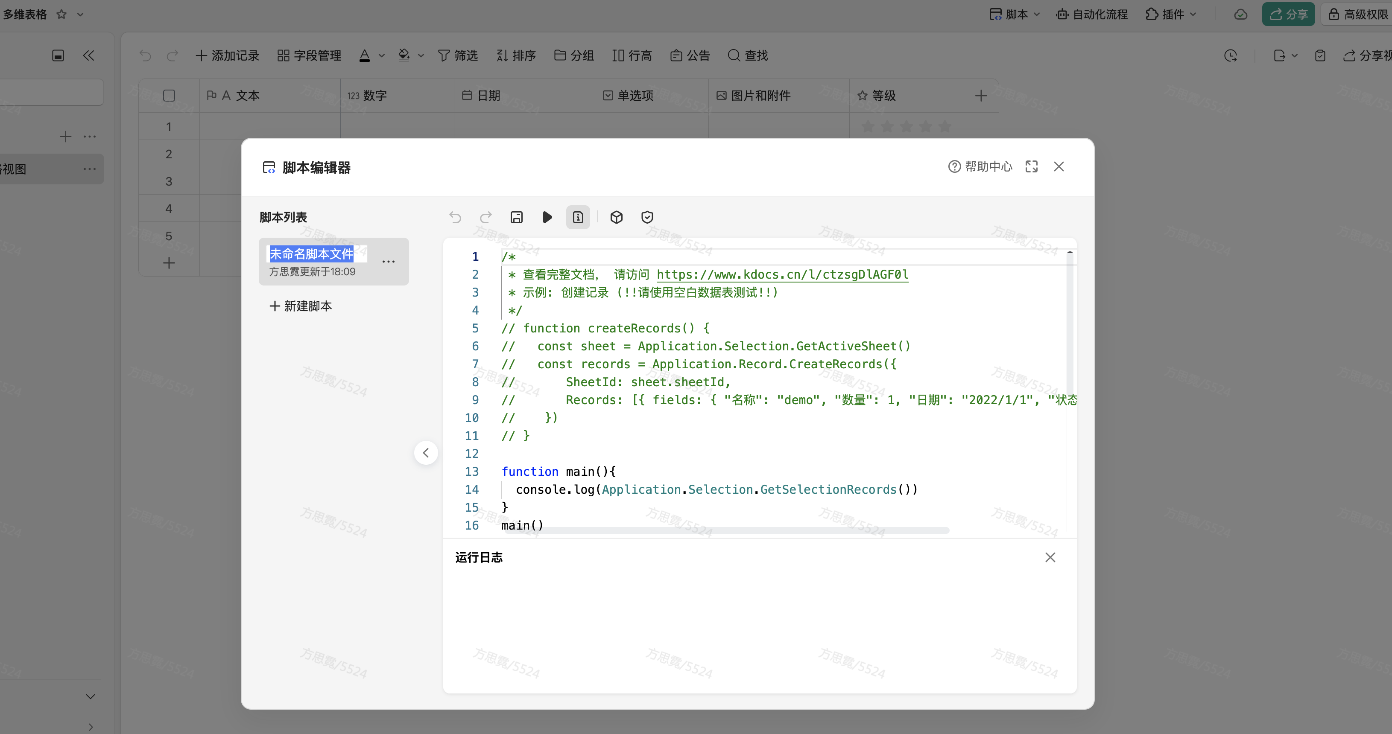Toggle the run log panel icon
Screen dimensions: 1392x734
[578, 217]
